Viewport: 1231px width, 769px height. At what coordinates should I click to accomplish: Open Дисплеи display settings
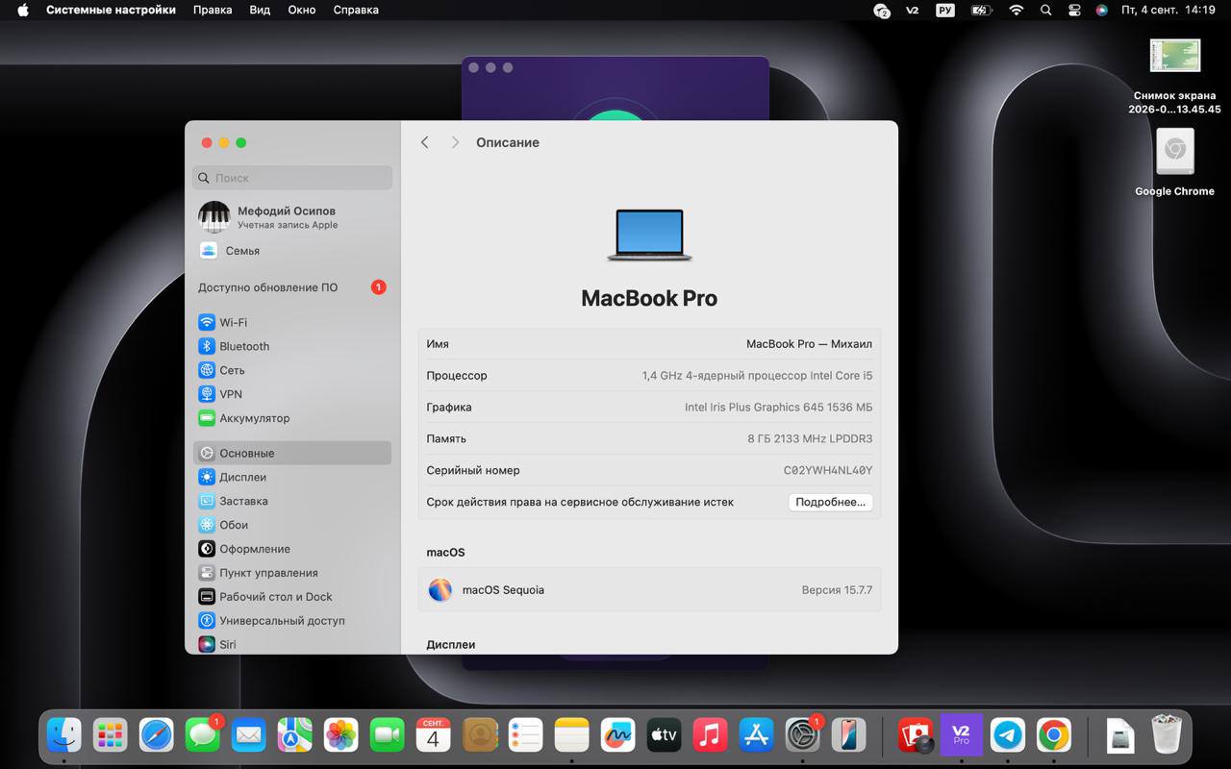tap(292, 477)
